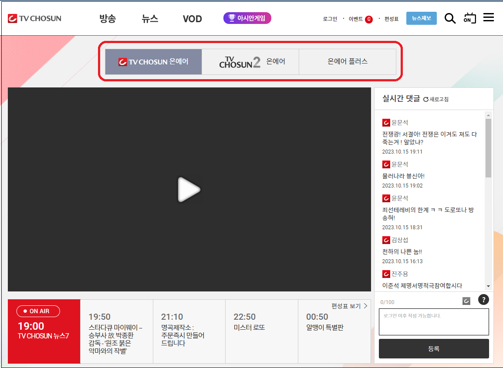
Task: Start playback with the play button
Action: pyautogui.click(x=189, y=190)
